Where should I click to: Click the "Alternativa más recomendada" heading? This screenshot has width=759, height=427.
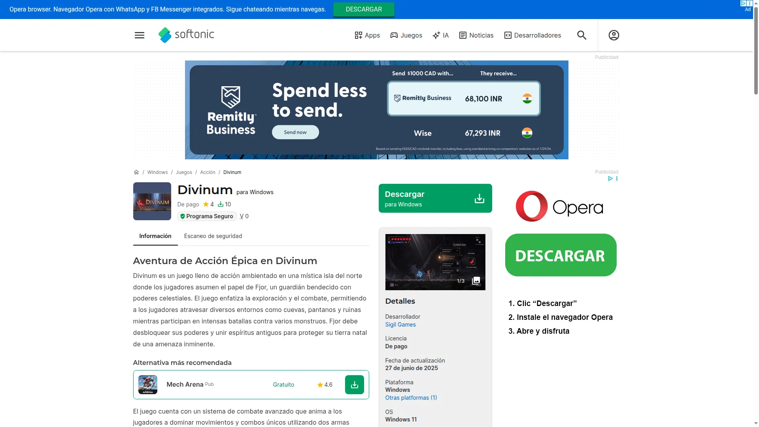[x=182, y=363]
